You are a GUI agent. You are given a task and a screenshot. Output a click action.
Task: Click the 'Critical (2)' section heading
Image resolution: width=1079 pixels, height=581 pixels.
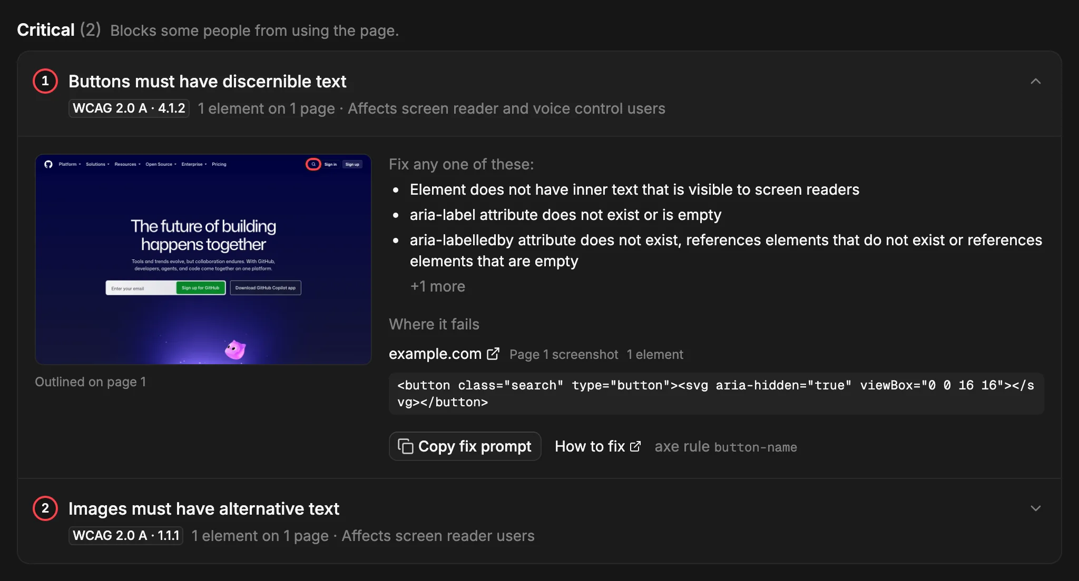pyautogui.click(x=58, y=30)
